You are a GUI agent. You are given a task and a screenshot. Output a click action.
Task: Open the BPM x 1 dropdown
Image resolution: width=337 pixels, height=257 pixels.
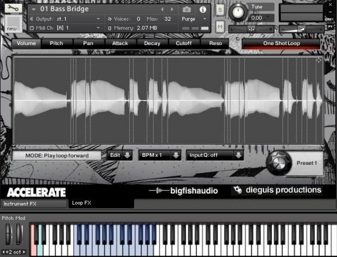(x=160, y=155)
